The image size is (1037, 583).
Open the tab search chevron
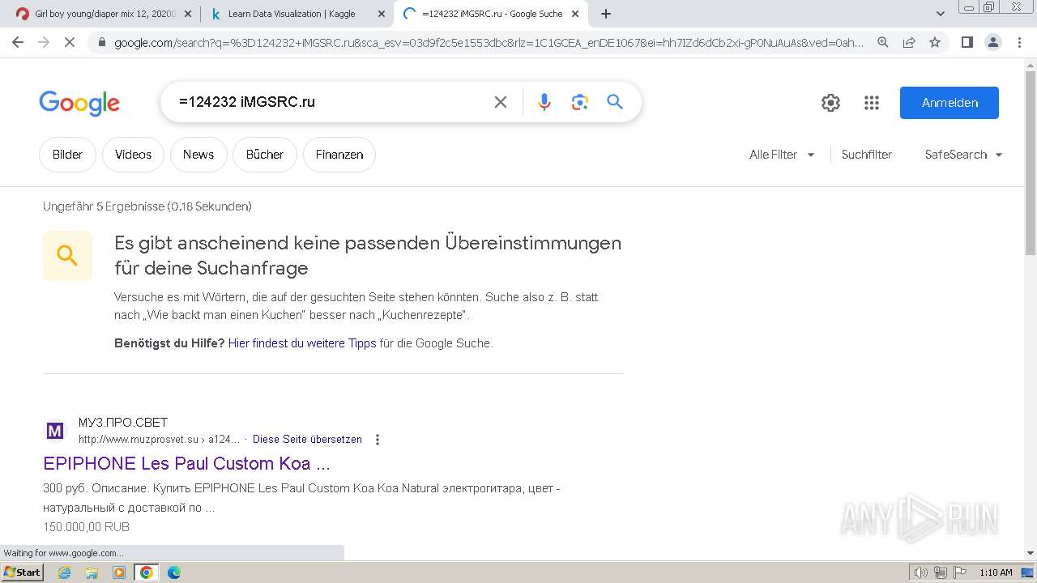pos(941,14)
